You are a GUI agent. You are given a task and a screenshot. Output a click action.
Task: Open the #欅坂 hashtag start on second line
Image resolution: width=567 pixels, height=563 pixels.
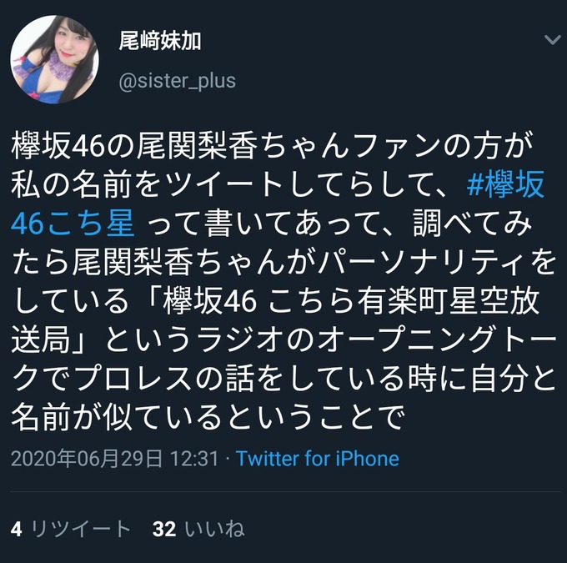(505, 184)
